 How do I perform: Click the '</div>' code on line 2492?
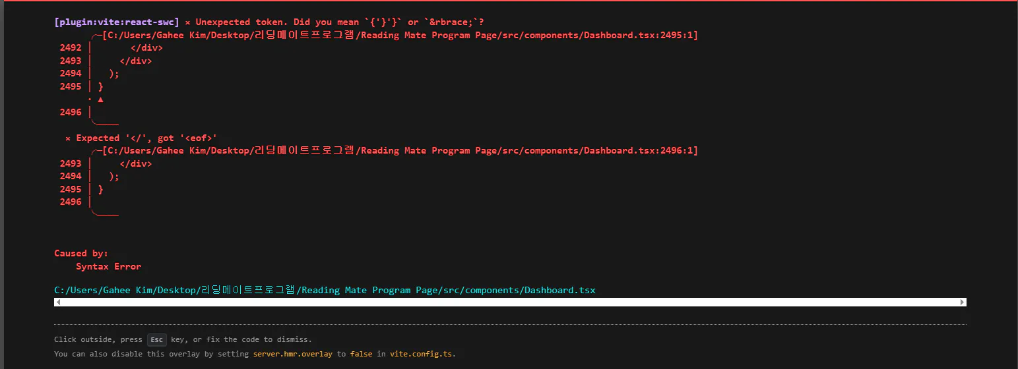[x=147, y=47]
